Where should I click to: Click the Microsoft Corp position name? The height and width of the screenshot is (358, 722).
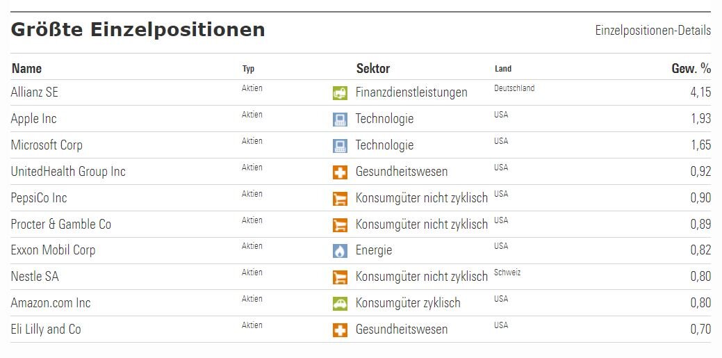pyautogui.click(x=47, y=145)
